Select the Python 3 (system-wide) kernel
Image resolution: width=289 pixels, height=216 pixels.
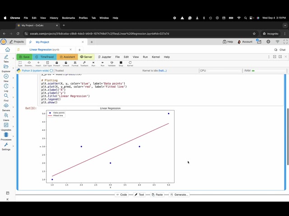pos(35,71)
